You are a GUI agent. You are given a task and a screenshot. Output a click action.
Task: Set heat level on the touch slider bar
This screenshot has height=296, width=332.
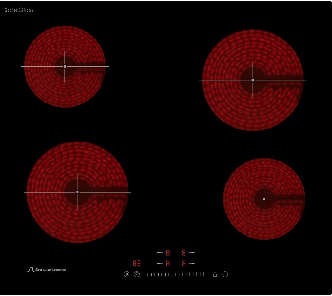[x=176, y=274]
